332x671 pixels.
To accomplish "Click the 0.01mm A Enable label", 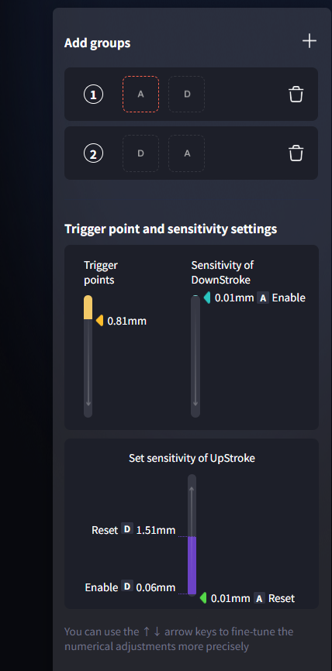I will click(260, 298).
